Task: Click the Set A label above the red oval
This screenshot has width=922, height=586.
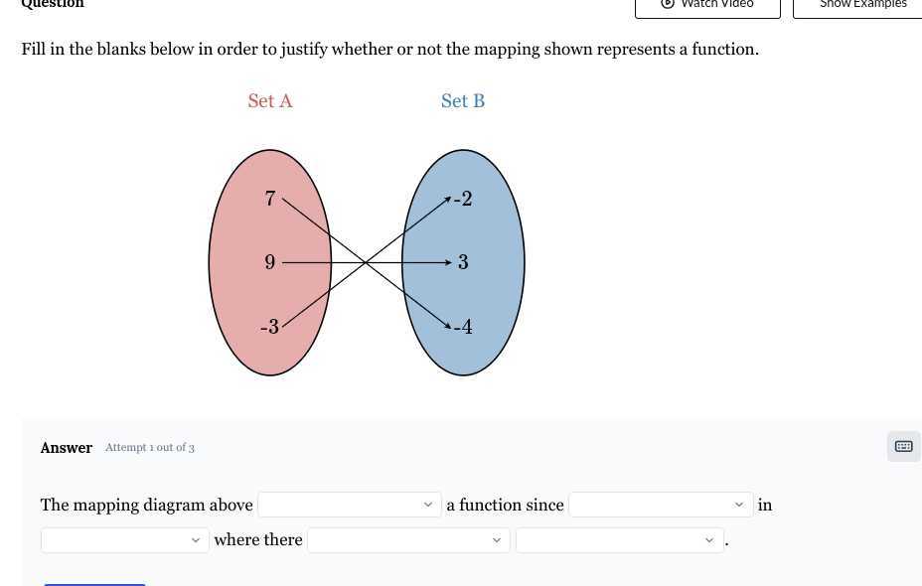Action: pyautogui.click(x=269, y=100)
